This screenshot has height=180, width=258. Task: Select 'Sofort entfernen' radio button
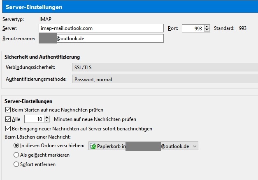pos(16,164)
